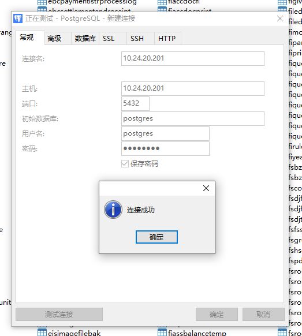Switch to the SSL tab
The image size is (302, 336).
click(x=113, y=38)
